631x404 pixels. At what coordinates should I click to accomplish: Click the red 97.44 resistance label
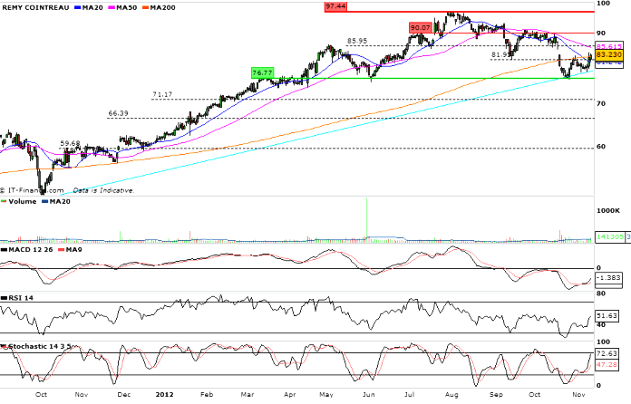335,6
